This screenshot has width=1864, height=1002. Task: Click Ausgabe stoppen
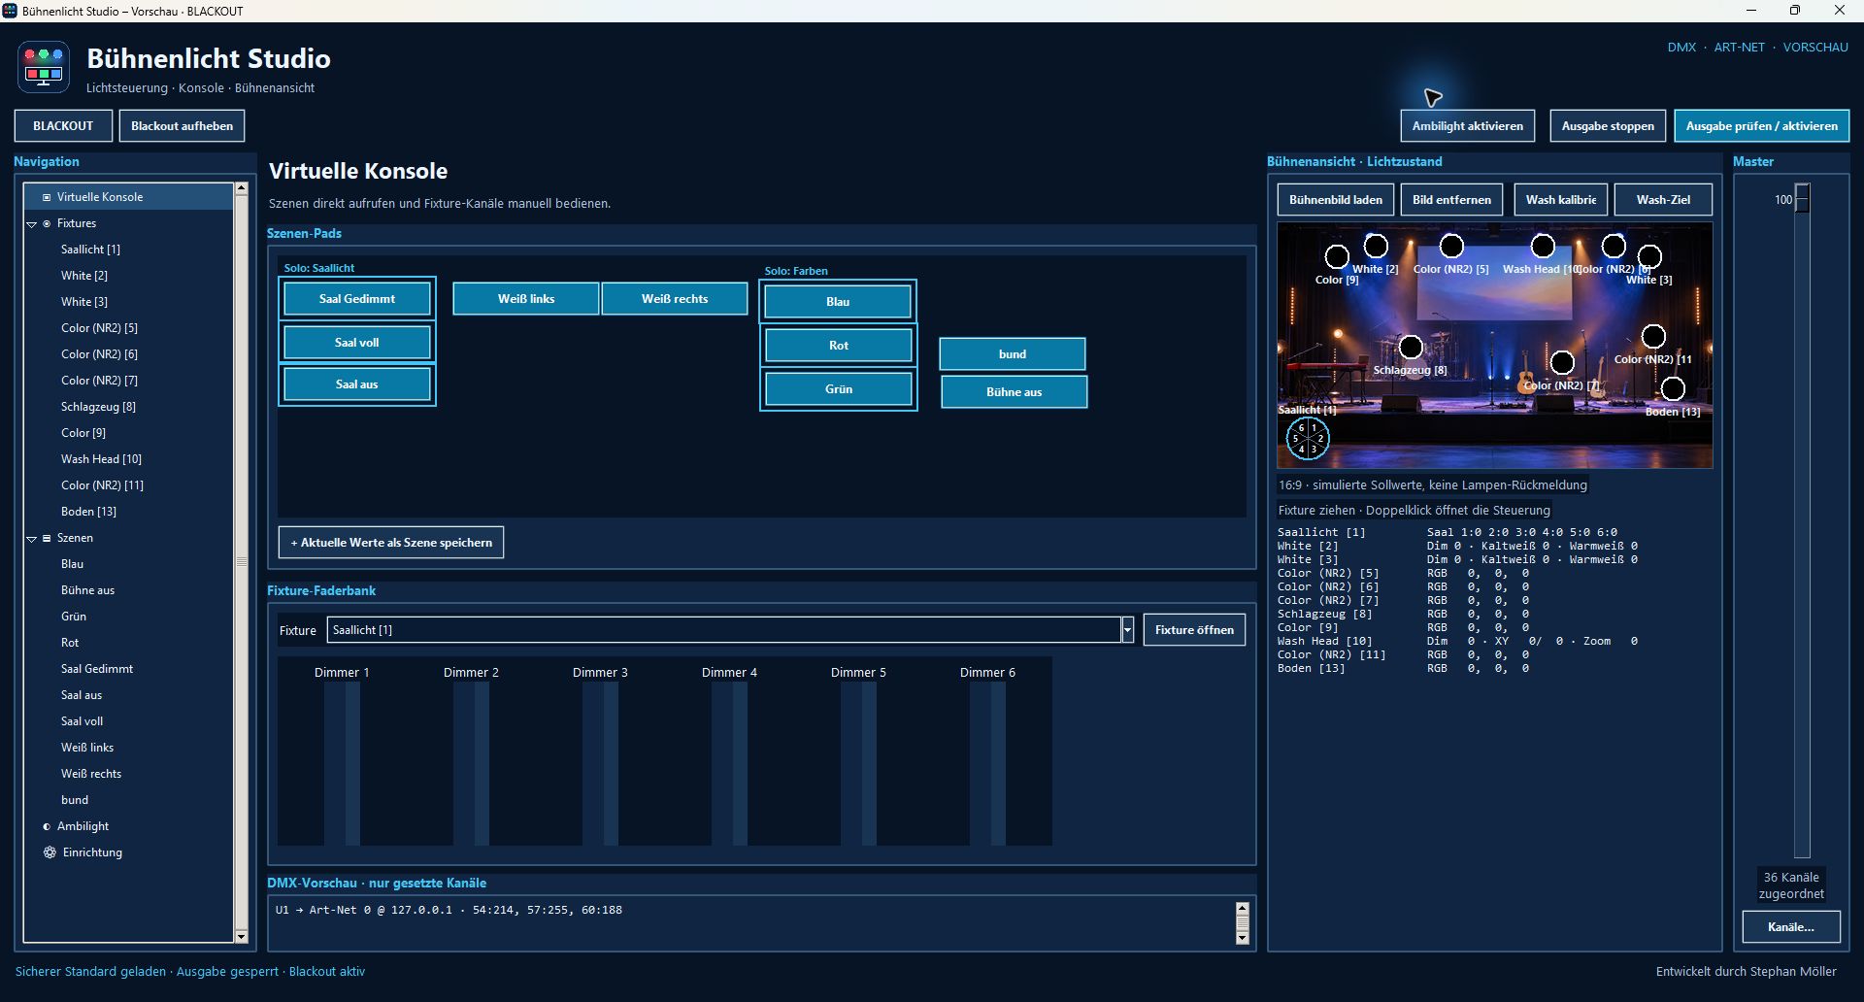(x=1608, y=126)
